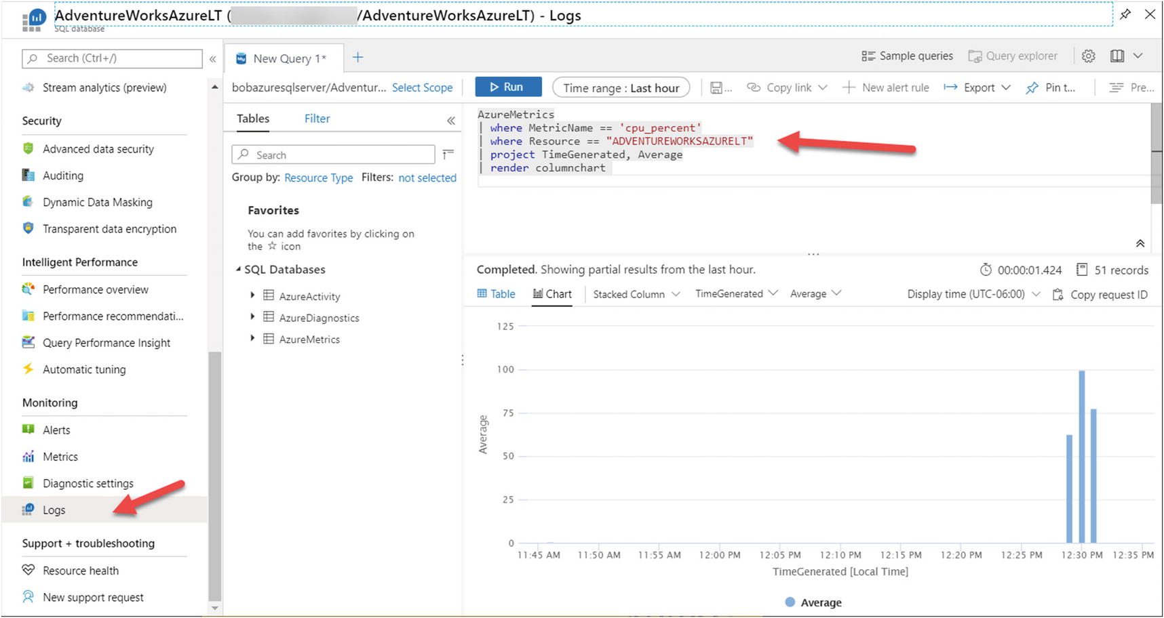This screenshot has width=1164, height=618.
Task: Click the Average legend item
Action: (x=813, y=602)
